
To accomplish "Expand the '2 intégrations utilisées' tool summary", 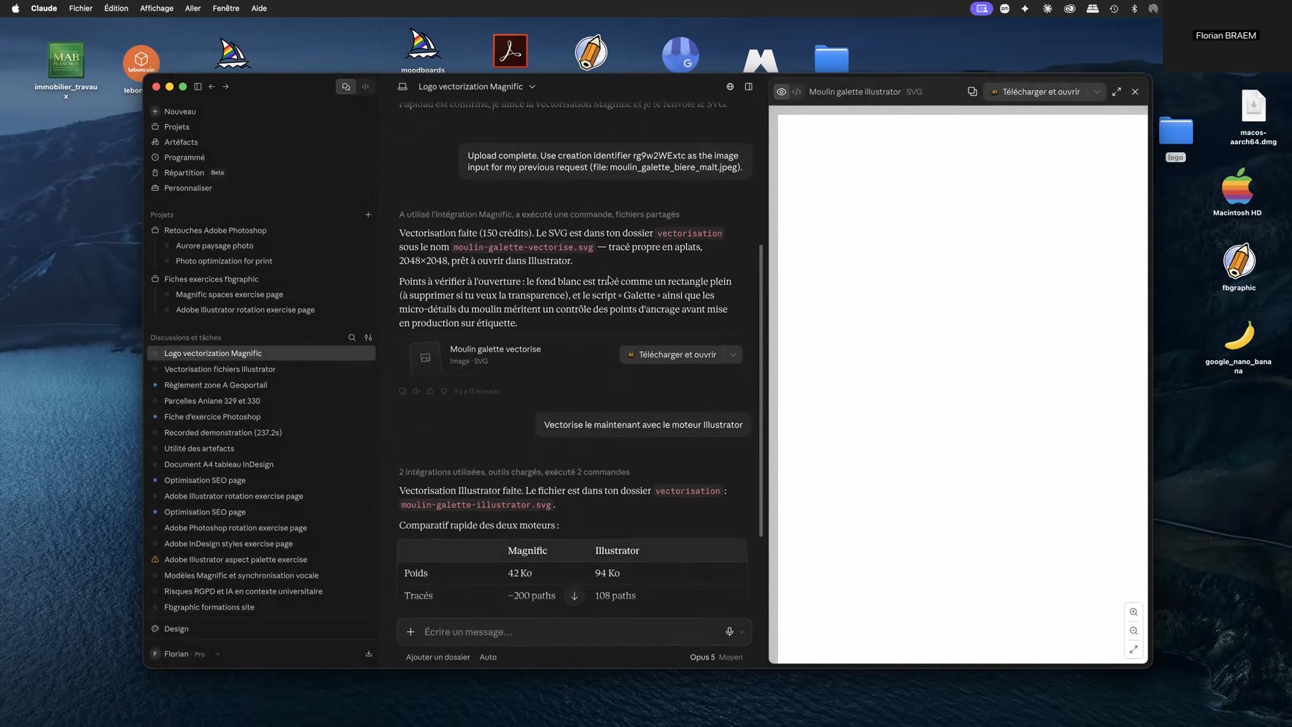I will tap(514, 472).
